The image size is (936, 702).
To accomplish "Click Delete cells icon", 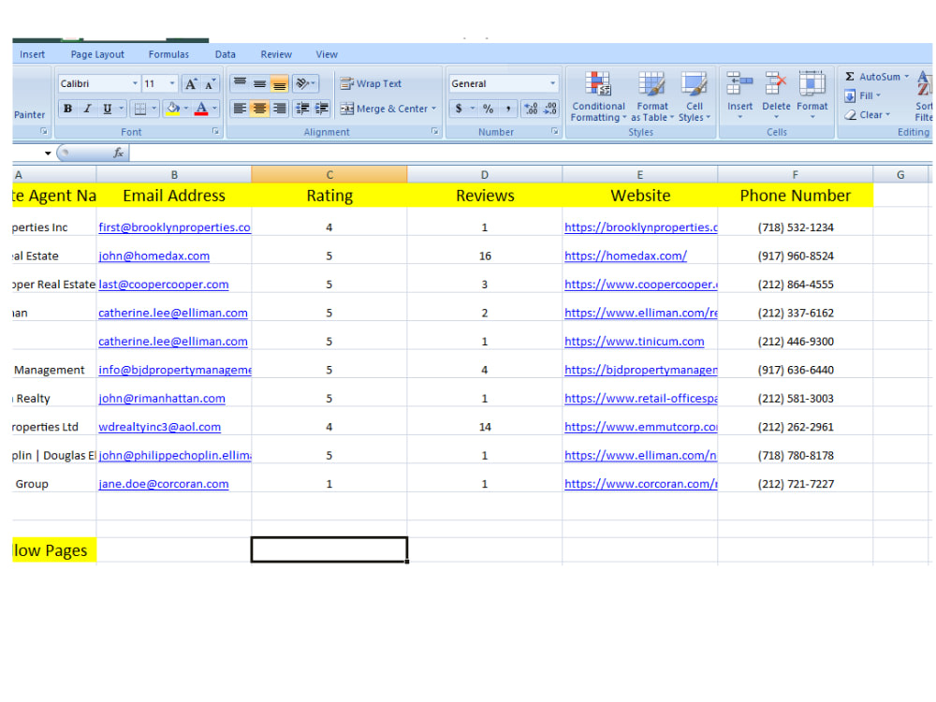I will point(776,84).
